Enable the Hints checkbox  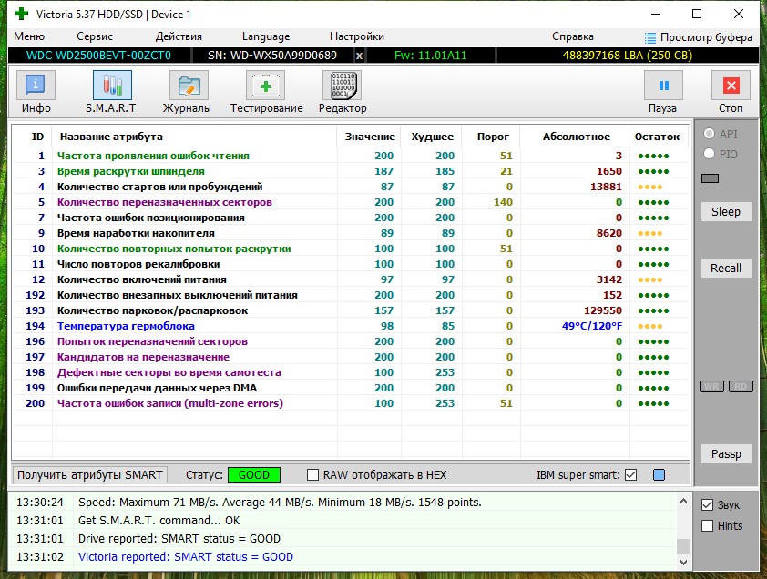[707, 525]
